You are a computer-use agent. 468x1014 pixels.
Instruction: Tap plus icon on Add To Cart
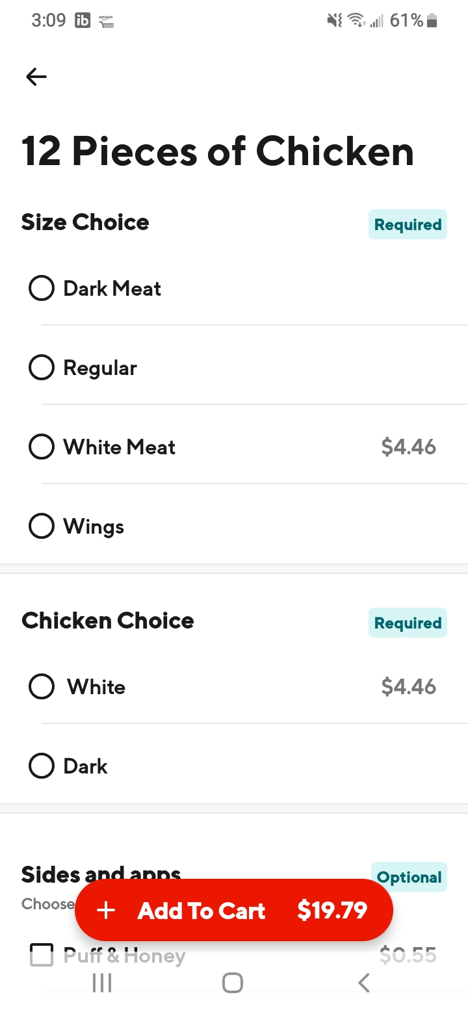(x=106, y=911)
